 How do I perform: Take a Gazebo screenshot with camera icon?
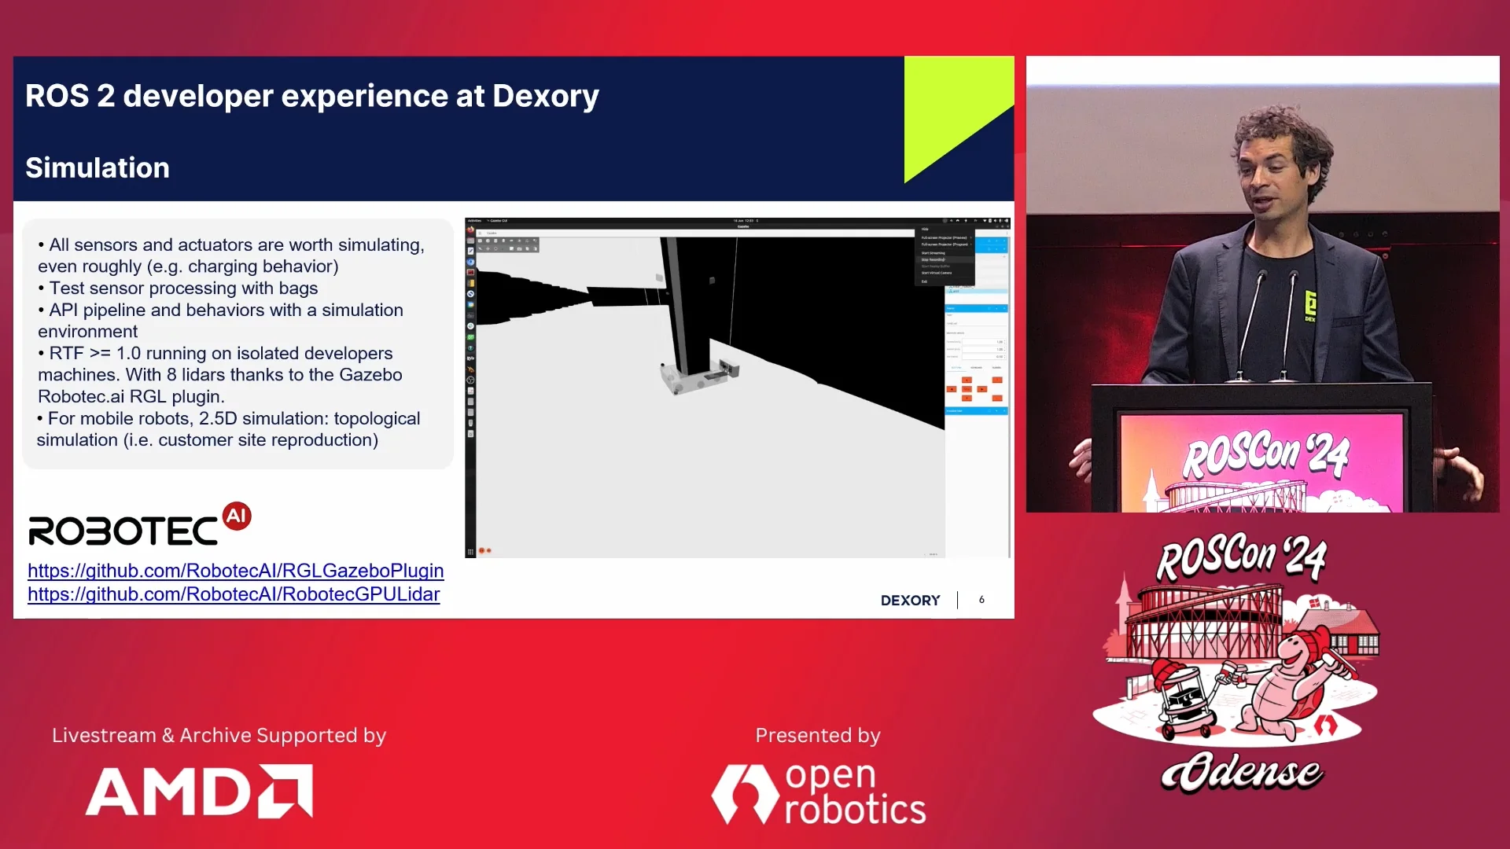(x=519, y=248)
